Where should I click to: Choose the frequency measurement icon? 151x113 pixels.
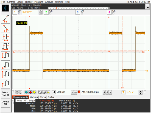[x=5, y=47]
